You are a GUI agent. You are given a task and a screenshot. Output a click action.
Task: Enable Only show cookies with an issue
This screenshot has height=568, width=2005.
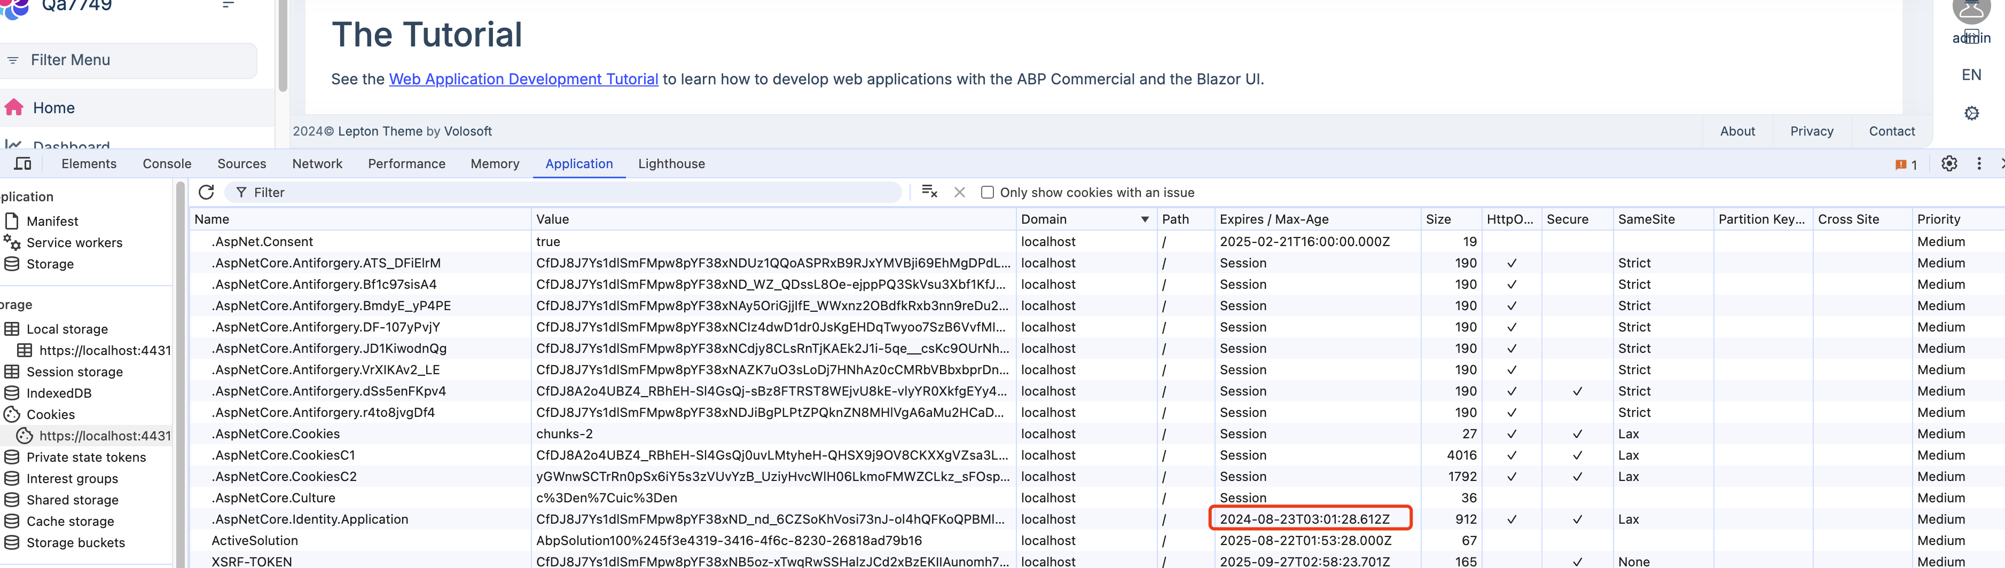(x=987, y=192)
